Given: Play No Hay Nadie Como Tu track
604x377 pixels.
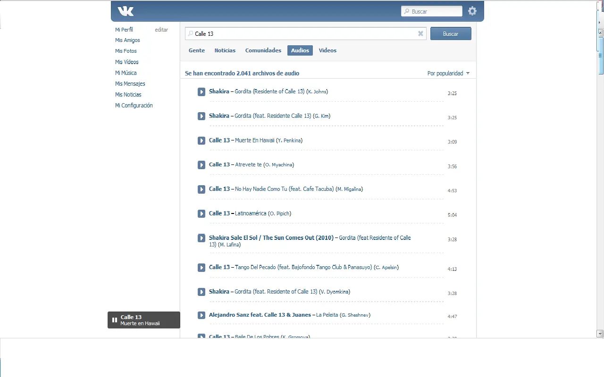Looking at the screenshot, I should pyautogui.click(x=201, y=189).
